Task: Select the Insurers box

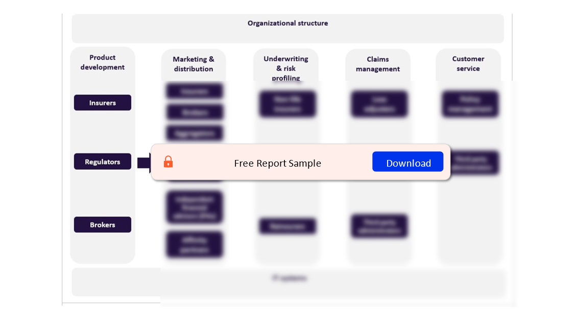Action: pyautogui.click(x=103, y=103)
